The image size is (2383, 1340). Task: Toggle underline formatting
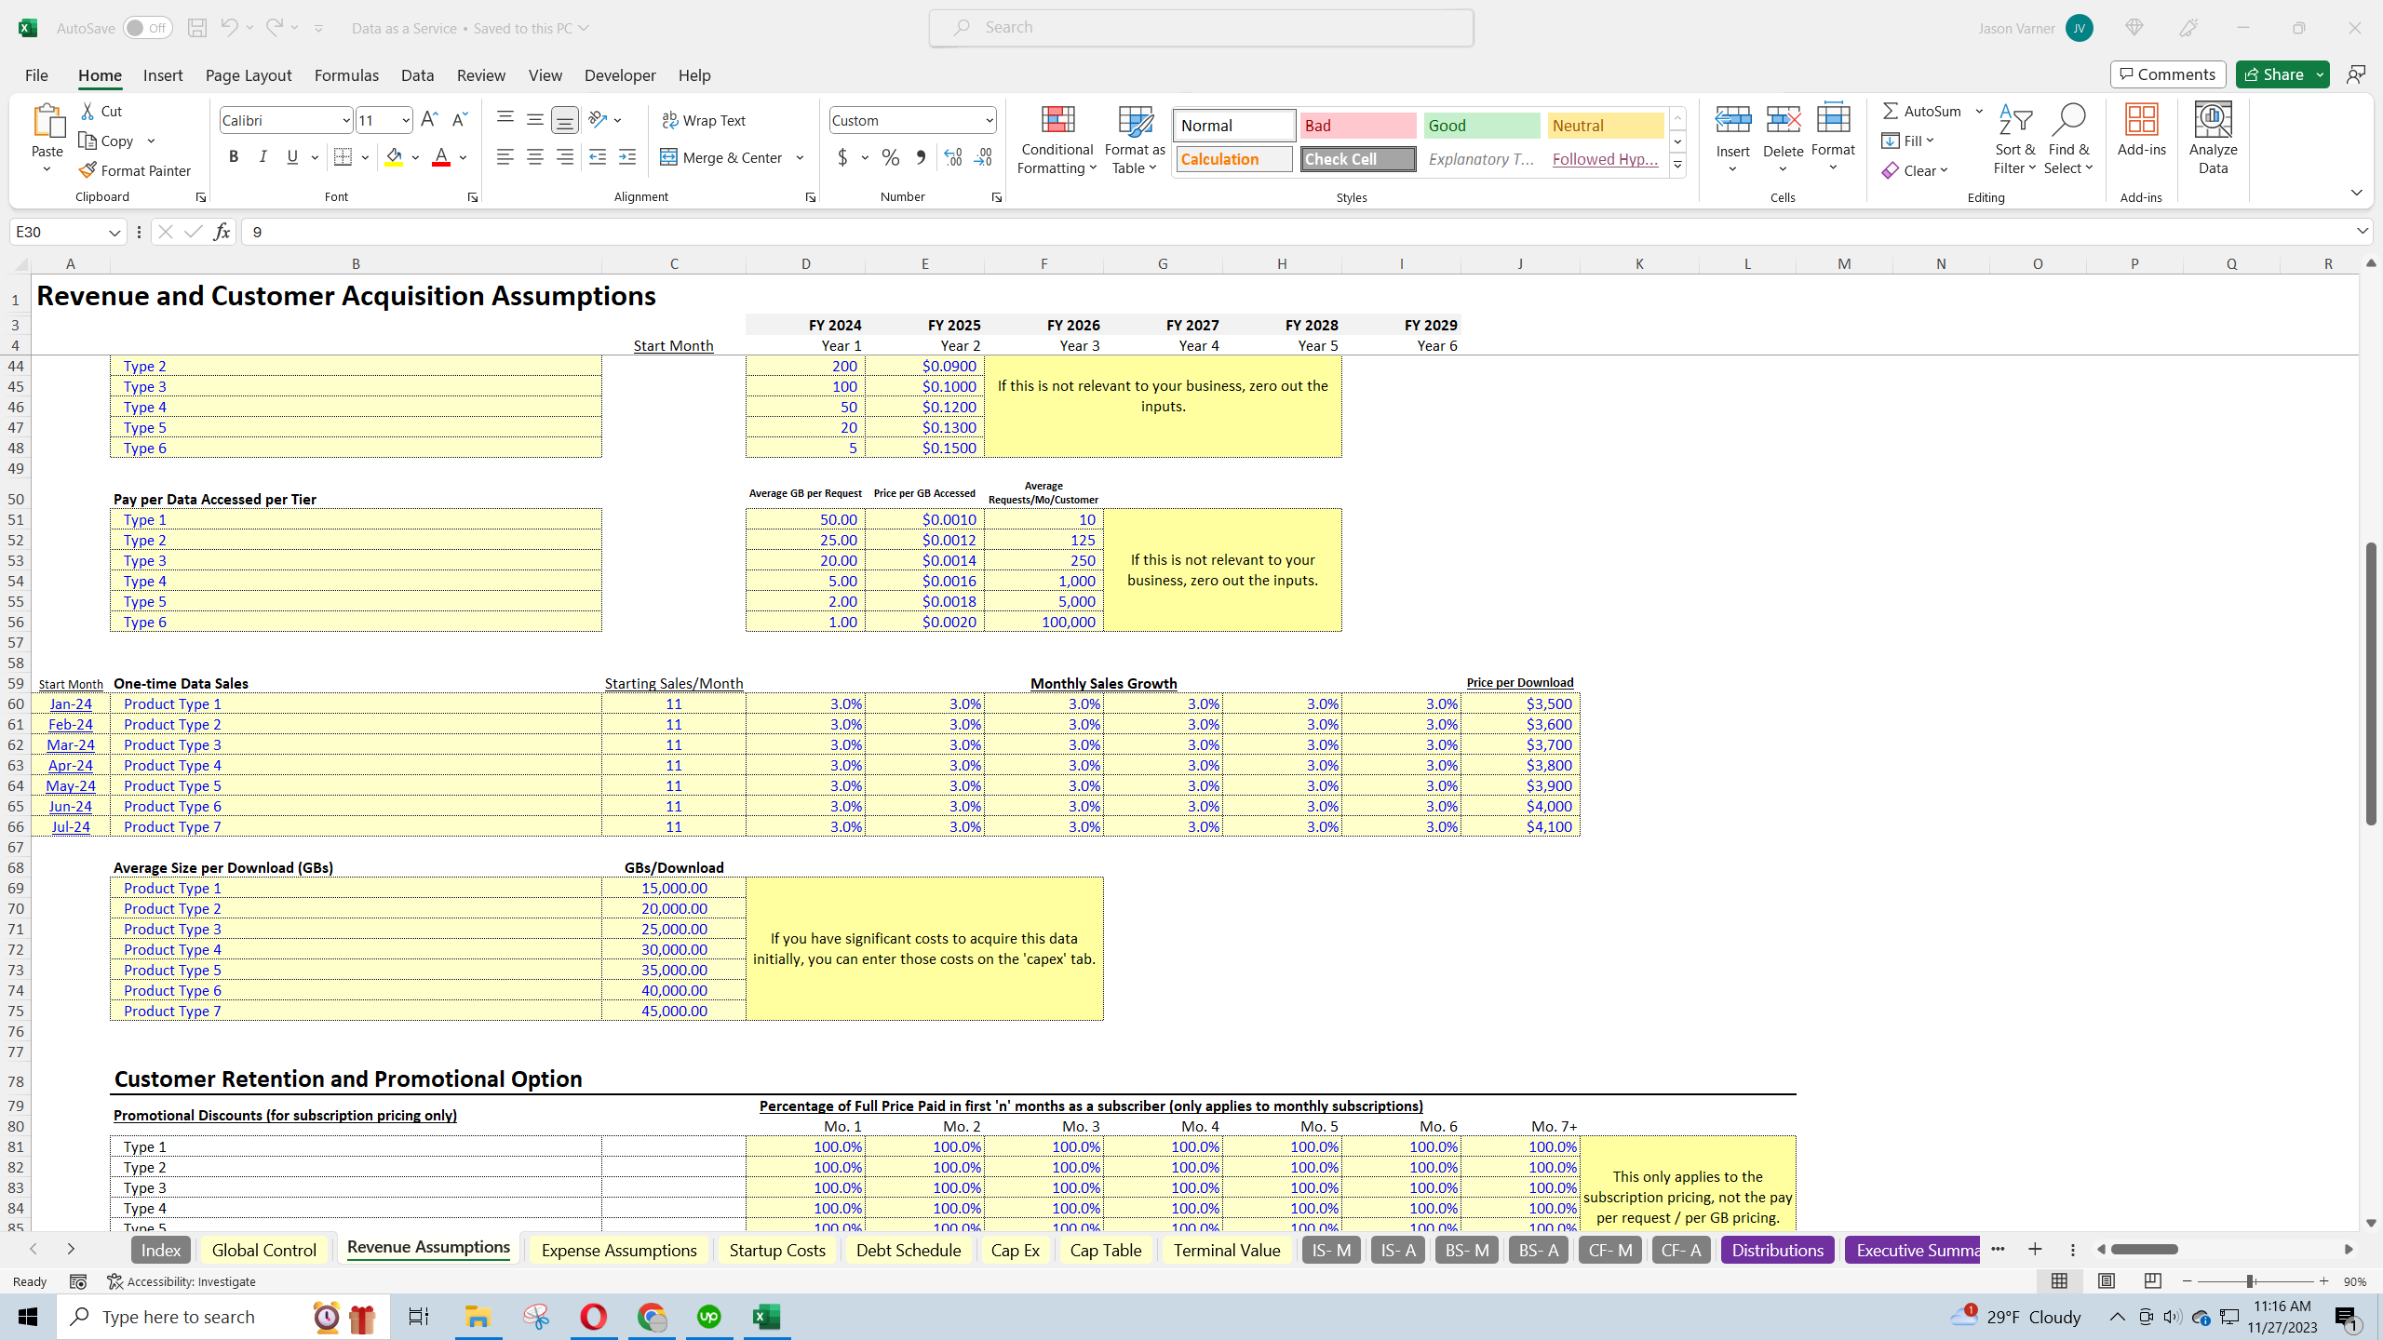(x=292, y=156)
